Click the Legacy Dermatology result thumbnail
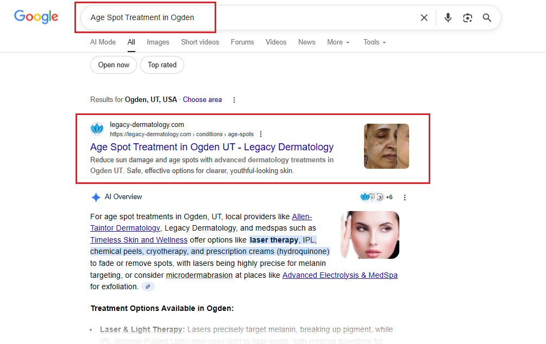This screenshot has height=344, width=546. tap(386, 146)
